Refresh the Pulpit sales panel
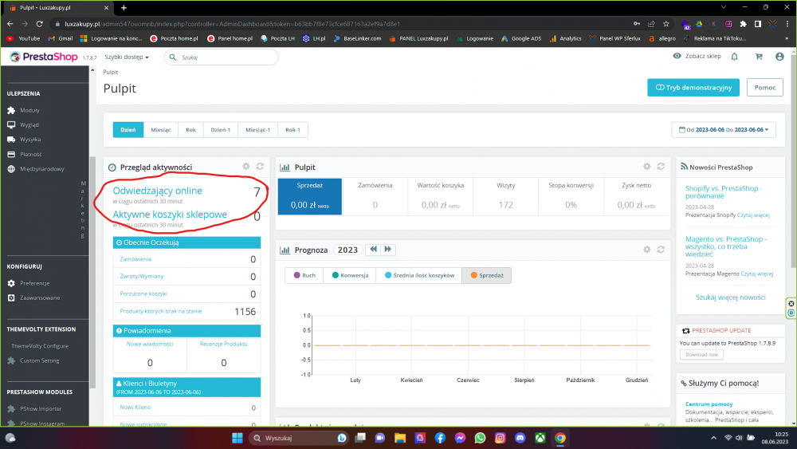Image resolution: width=797 pixels, height=449 pixels. pyautogui.click(x=661, y=166)
